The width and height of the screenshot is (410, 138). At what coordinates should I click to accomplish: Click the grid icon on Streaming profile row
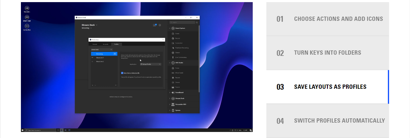click(x=115, y=54)
